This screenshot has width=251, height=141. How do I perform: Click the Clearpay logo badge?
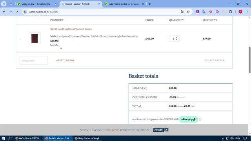(188, 119)
